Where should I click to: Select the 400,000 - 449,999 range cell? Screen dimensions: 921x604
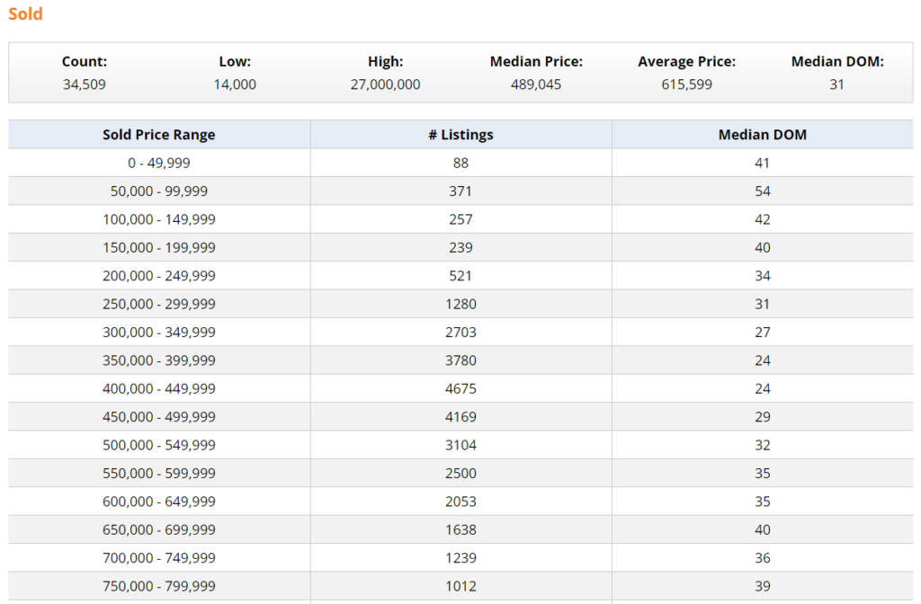[158, 389]
